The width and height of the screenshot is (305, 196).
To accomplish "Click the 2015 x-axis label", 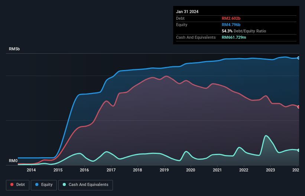I will tap(58, 170).
